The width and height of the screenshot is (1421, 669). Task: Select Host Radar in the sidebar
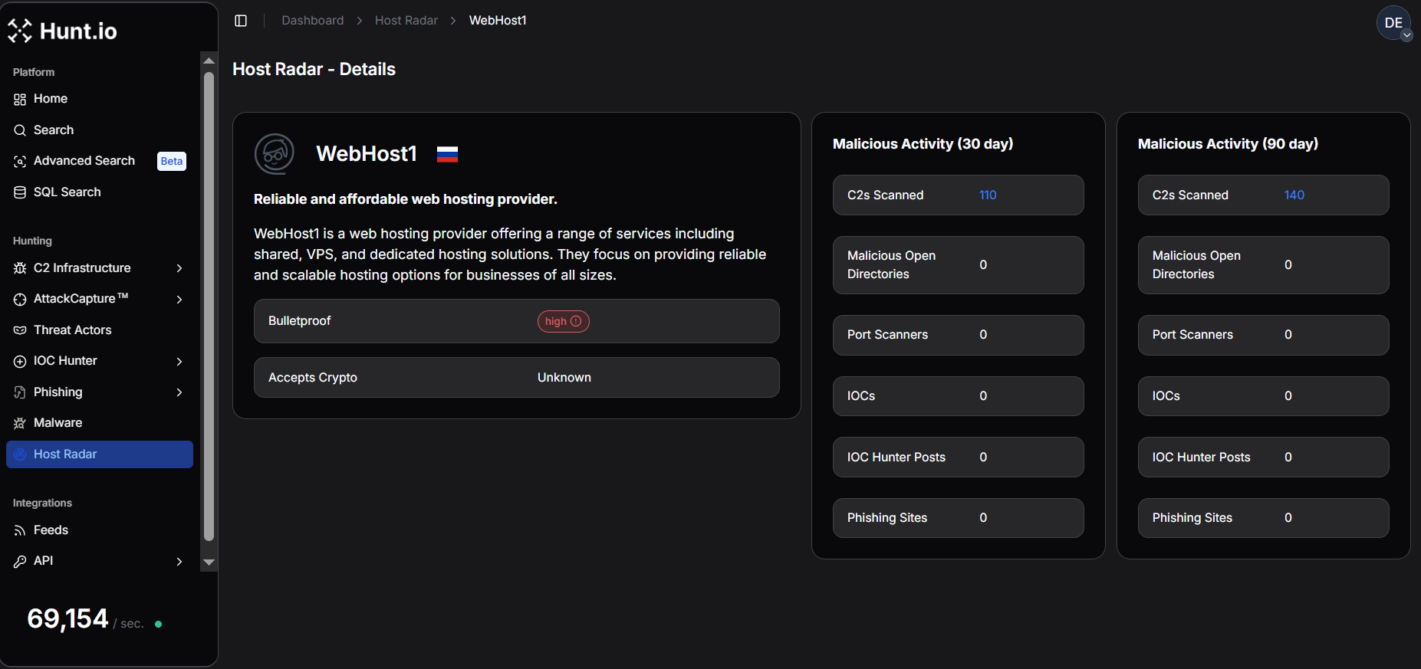click(x=100, y=454)
